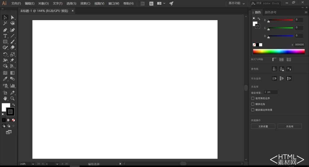
Task: Open Adobe Bridge via Br icon
Action: (x=143, y=3)
